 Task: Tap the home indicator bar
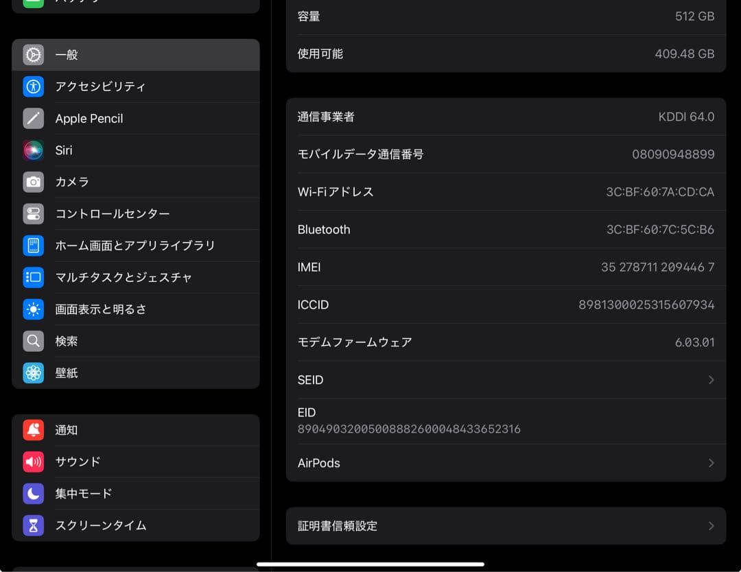coord(370,564)
